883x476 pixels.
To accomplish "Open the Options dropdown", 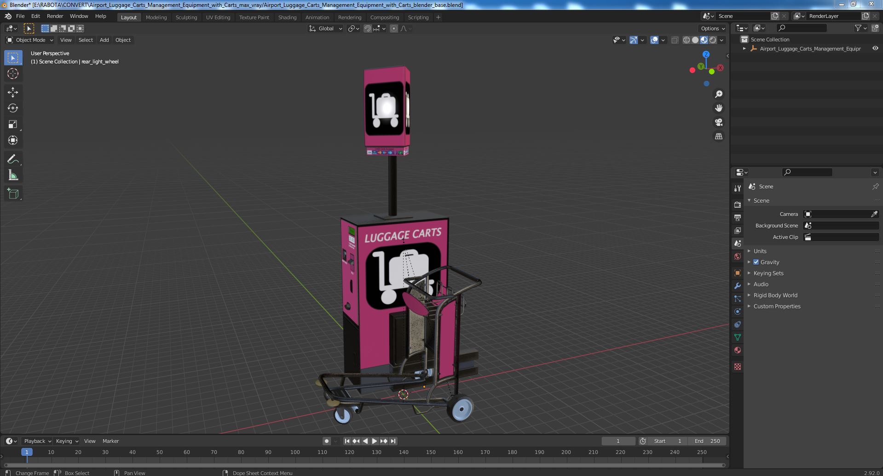I will pos(712,28).
